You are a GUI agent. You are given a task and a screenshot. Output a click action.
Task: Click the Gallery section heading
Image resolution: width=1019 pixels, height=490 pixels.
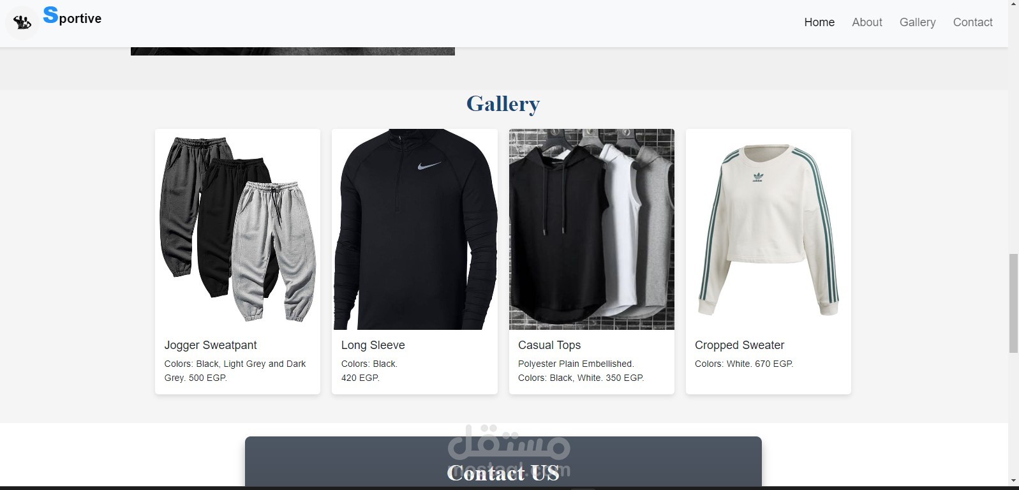pos(503,103)
